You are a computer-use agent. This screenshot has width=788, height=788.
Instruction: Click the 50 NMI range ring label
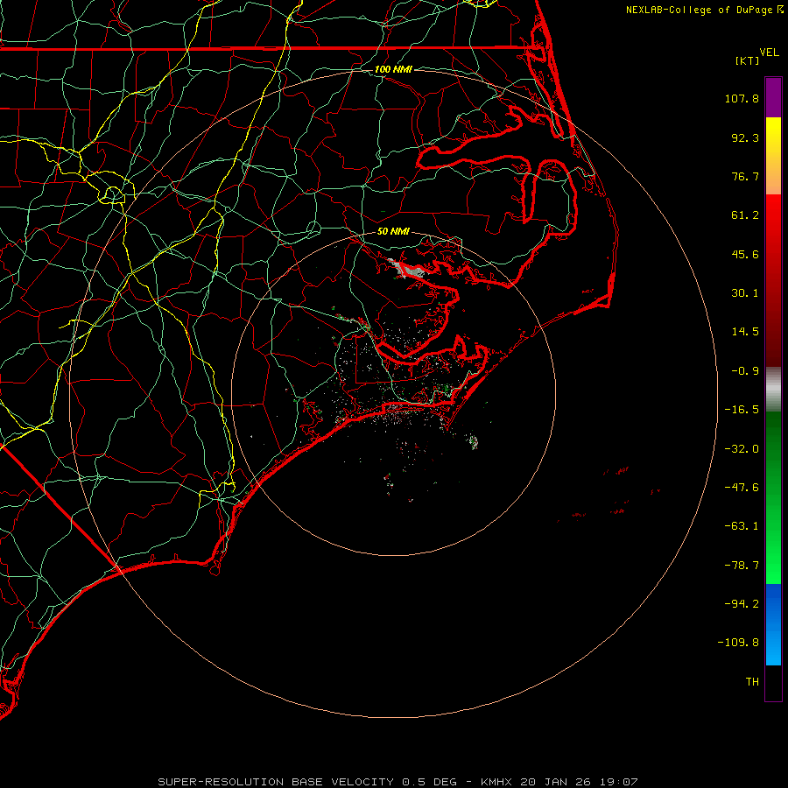click(x=393, y=231)
